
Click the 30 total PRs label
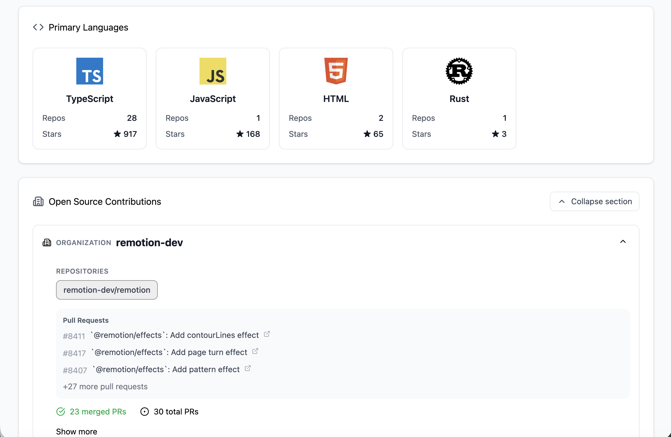click(x=176, y=412)
